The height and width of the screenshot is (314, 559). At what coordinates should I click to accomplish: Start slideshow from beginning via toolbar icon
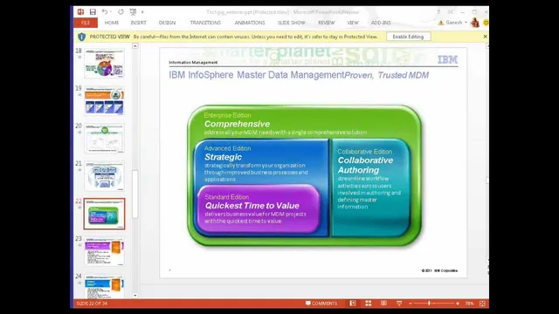point(133,12)
